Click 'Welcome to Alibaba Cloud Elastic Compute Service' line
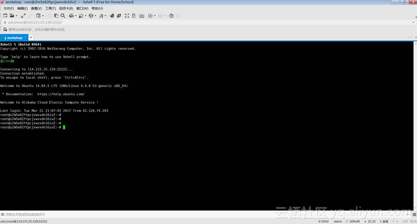This screenshot has width=417, height=224. 49,102
